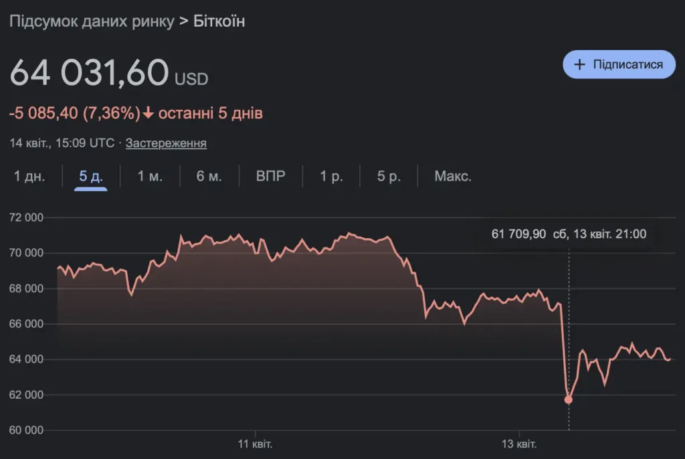Click the 72 000 y-axis label
Screen dimensions: 685x459
click(x=26, y=217)
